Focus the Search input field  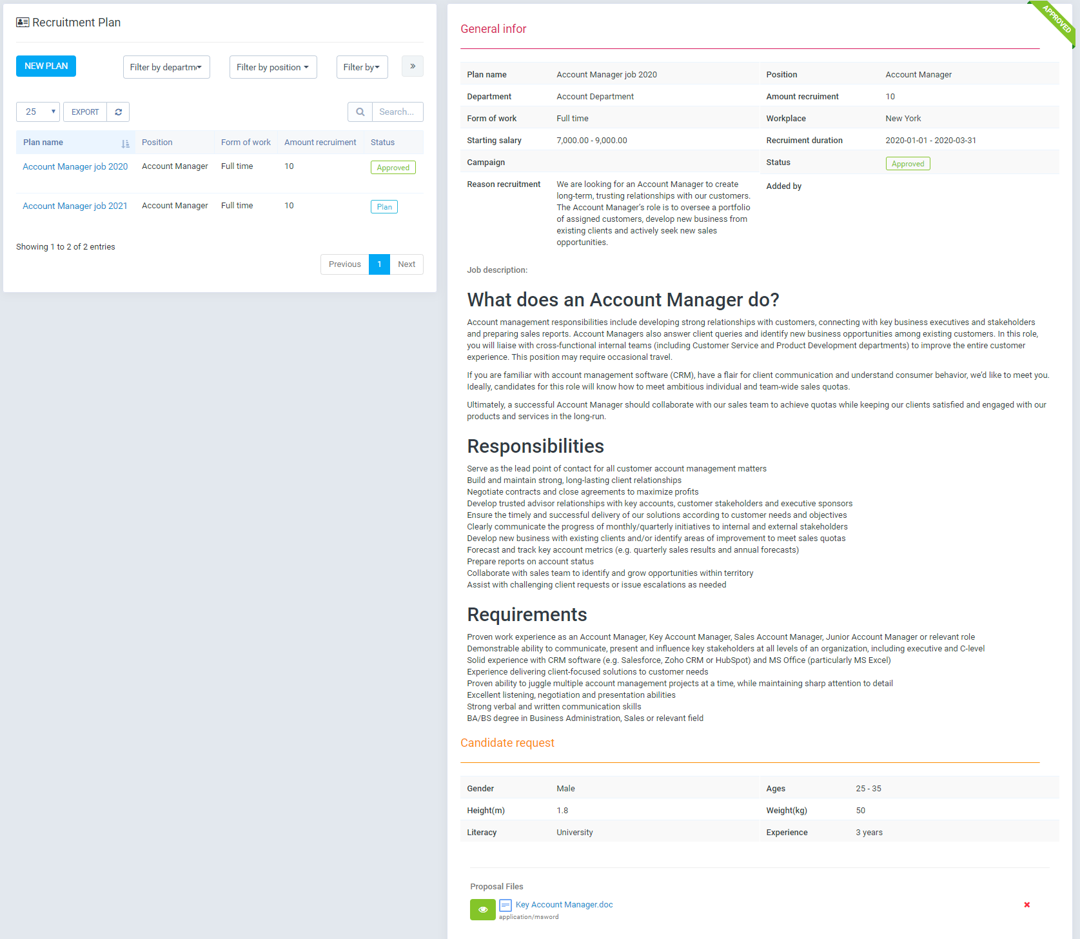(x=397, y=112)
